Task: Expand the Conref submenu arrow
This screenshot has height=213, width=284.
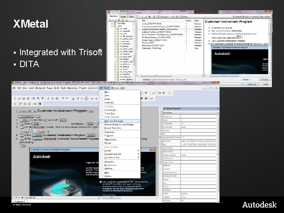Action: pyautogui.click(x=138, y=151)
